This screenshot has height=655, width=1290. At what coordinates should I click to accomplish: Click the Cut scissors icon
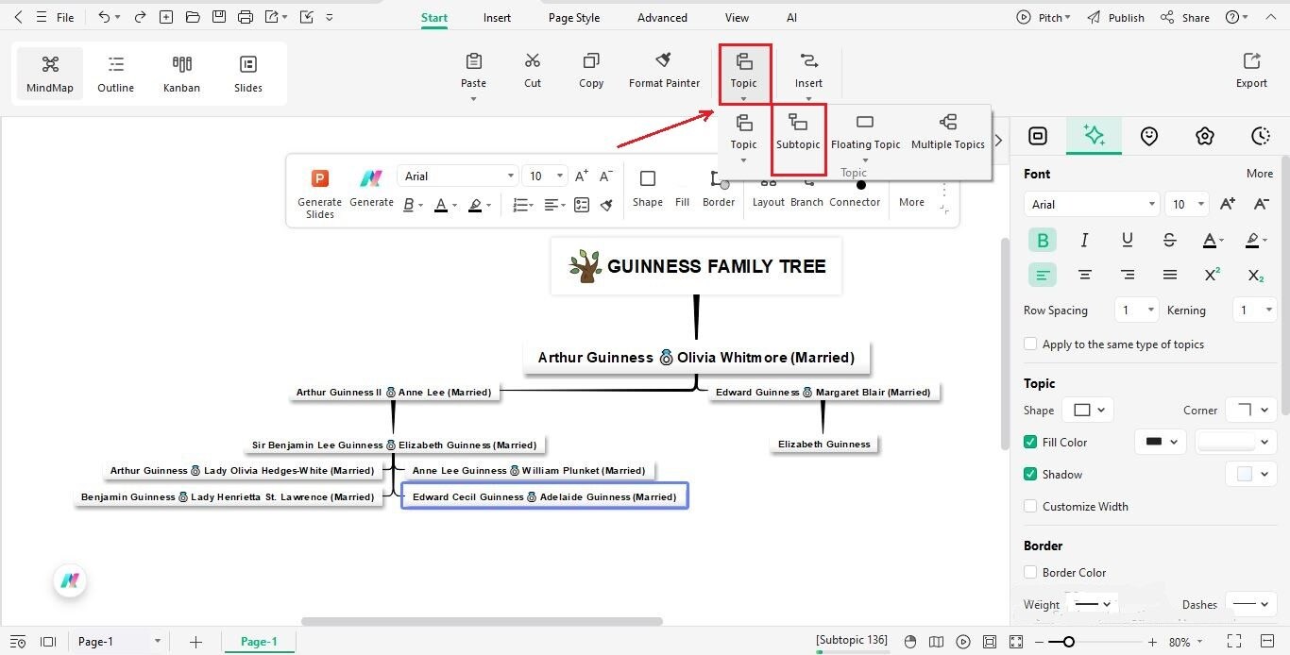[x=533, y=61]
